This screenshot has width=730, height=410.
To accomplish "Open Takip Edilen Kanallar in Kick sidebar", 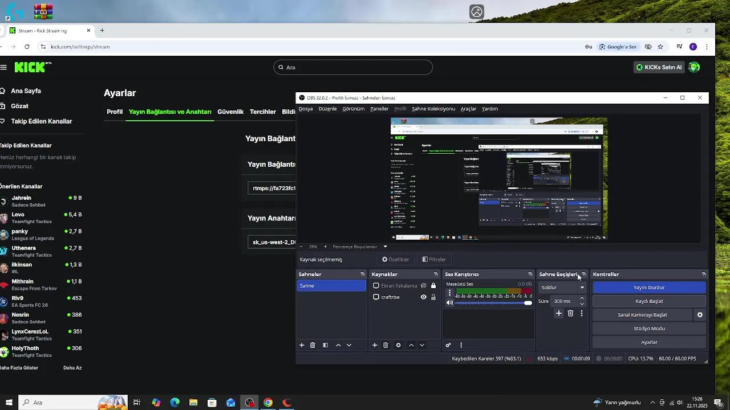I will (42, 121).
